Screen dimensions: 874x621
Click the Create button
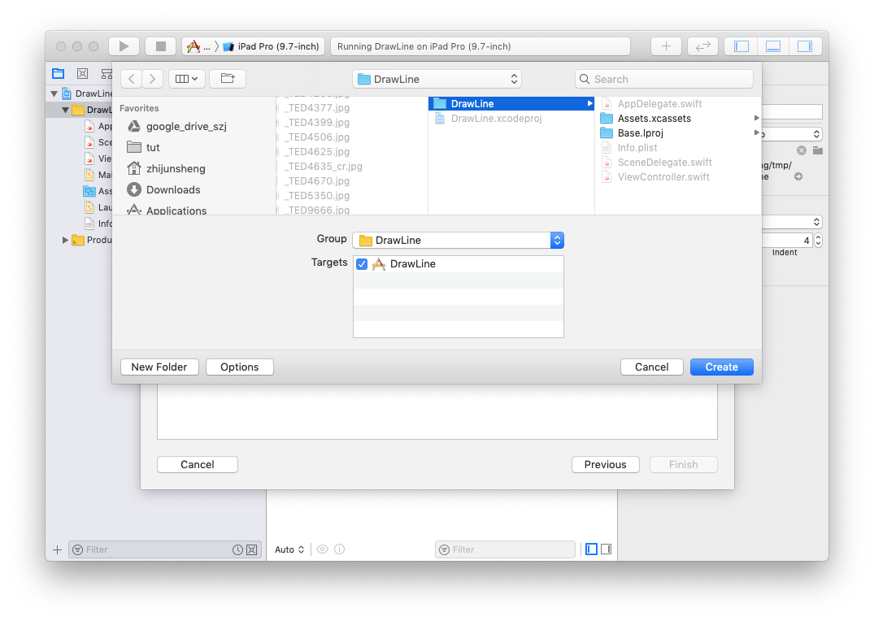[722, 367]
